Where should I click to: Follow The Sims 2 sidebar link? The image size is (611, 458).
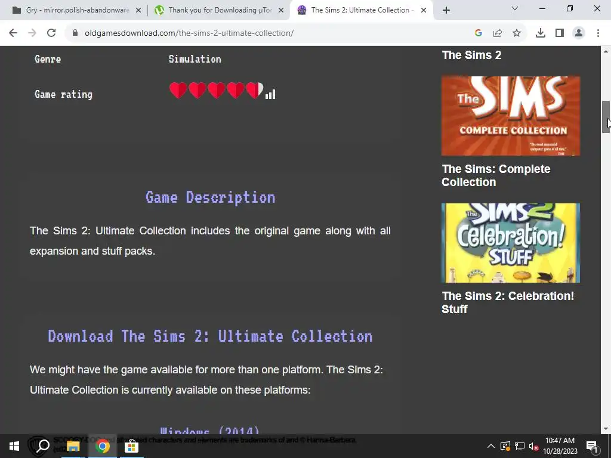pyautogui.click(x=471, y=55)
